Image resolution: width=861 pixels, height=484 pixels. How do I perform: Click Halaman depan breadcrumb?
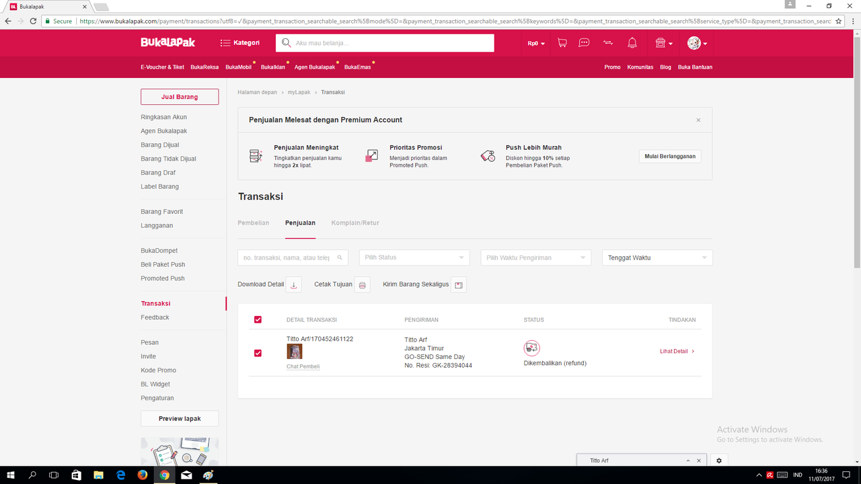coord(258,92)
